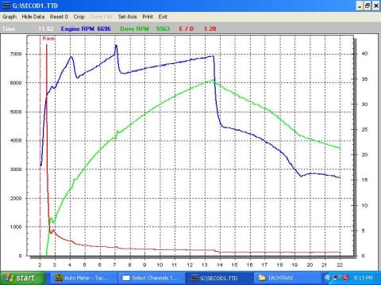
Task: Click the red shield tray icon
Action: click(x=345, y=278)
